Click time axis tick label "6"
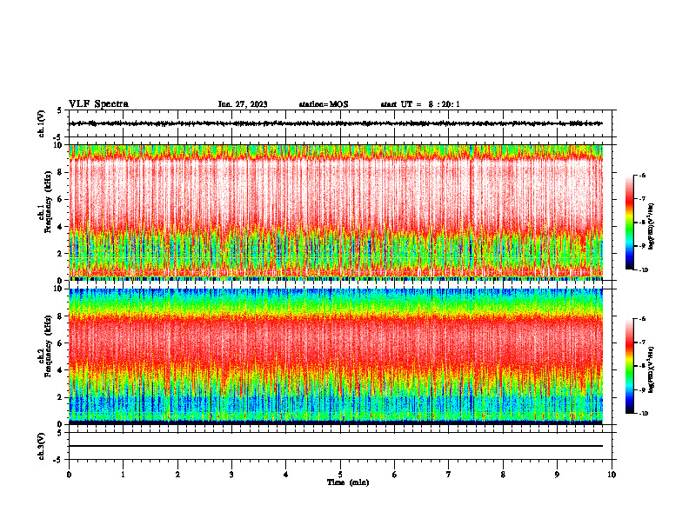689x532 pixels. click(395, 475)
